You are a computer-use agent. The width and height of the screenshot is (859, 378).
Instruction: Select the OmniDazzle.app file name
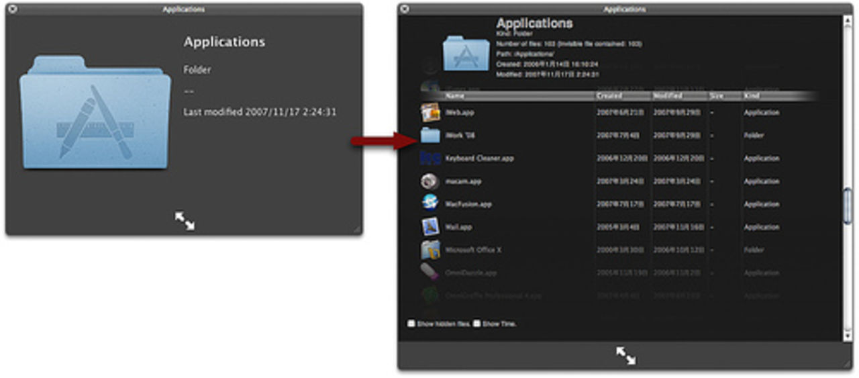470,273
